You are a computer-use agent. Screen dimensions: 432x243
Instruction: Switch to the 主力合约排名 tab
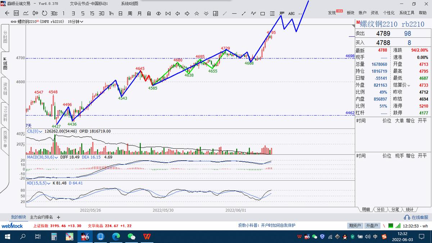[x=41, y=217]
